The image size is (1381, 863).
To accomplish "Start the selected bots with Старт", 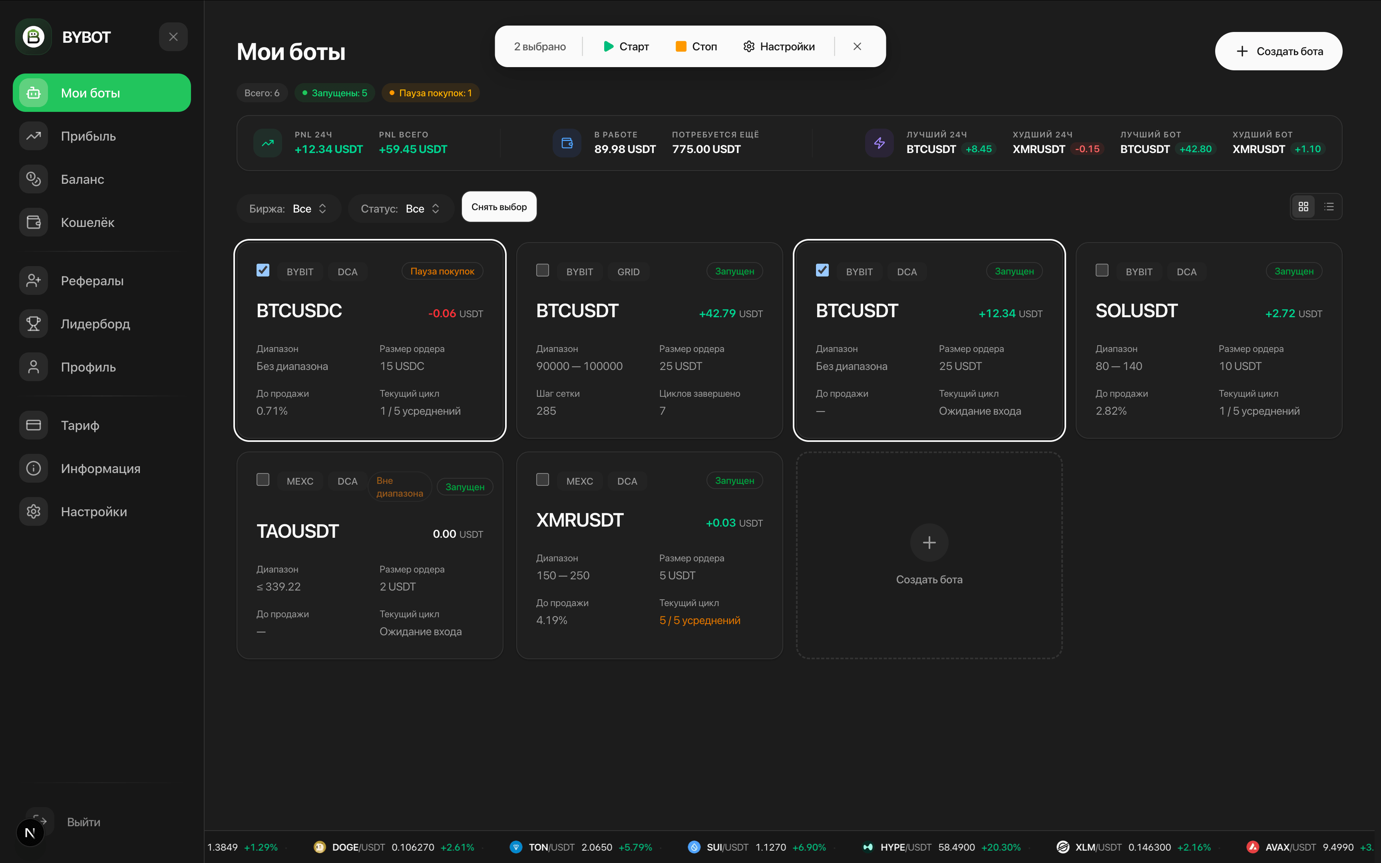I will click(x=626, y=46).
